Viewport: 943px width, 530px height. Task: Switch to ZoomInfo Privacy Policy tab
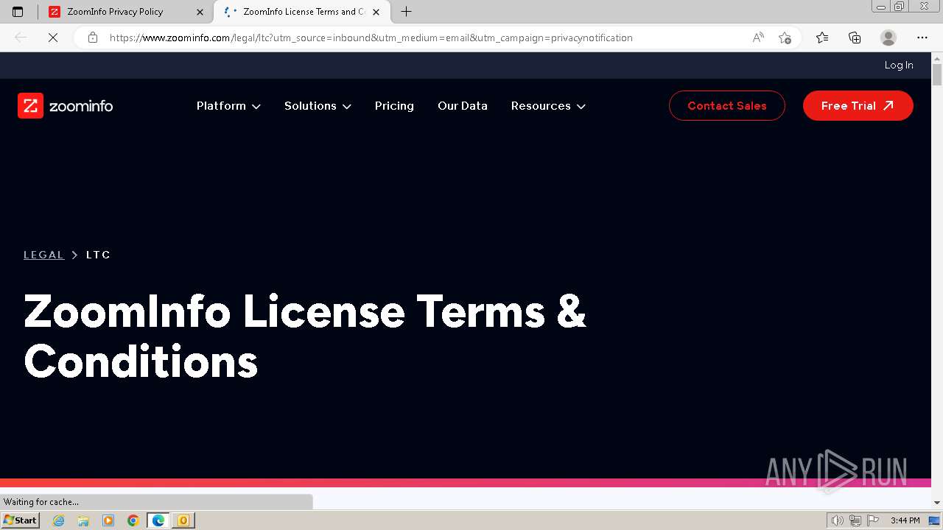127,12
